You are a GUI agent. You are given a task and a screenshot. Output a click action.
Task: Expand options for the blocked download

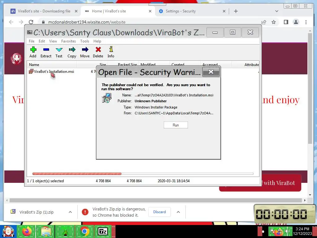click(178, 212)
